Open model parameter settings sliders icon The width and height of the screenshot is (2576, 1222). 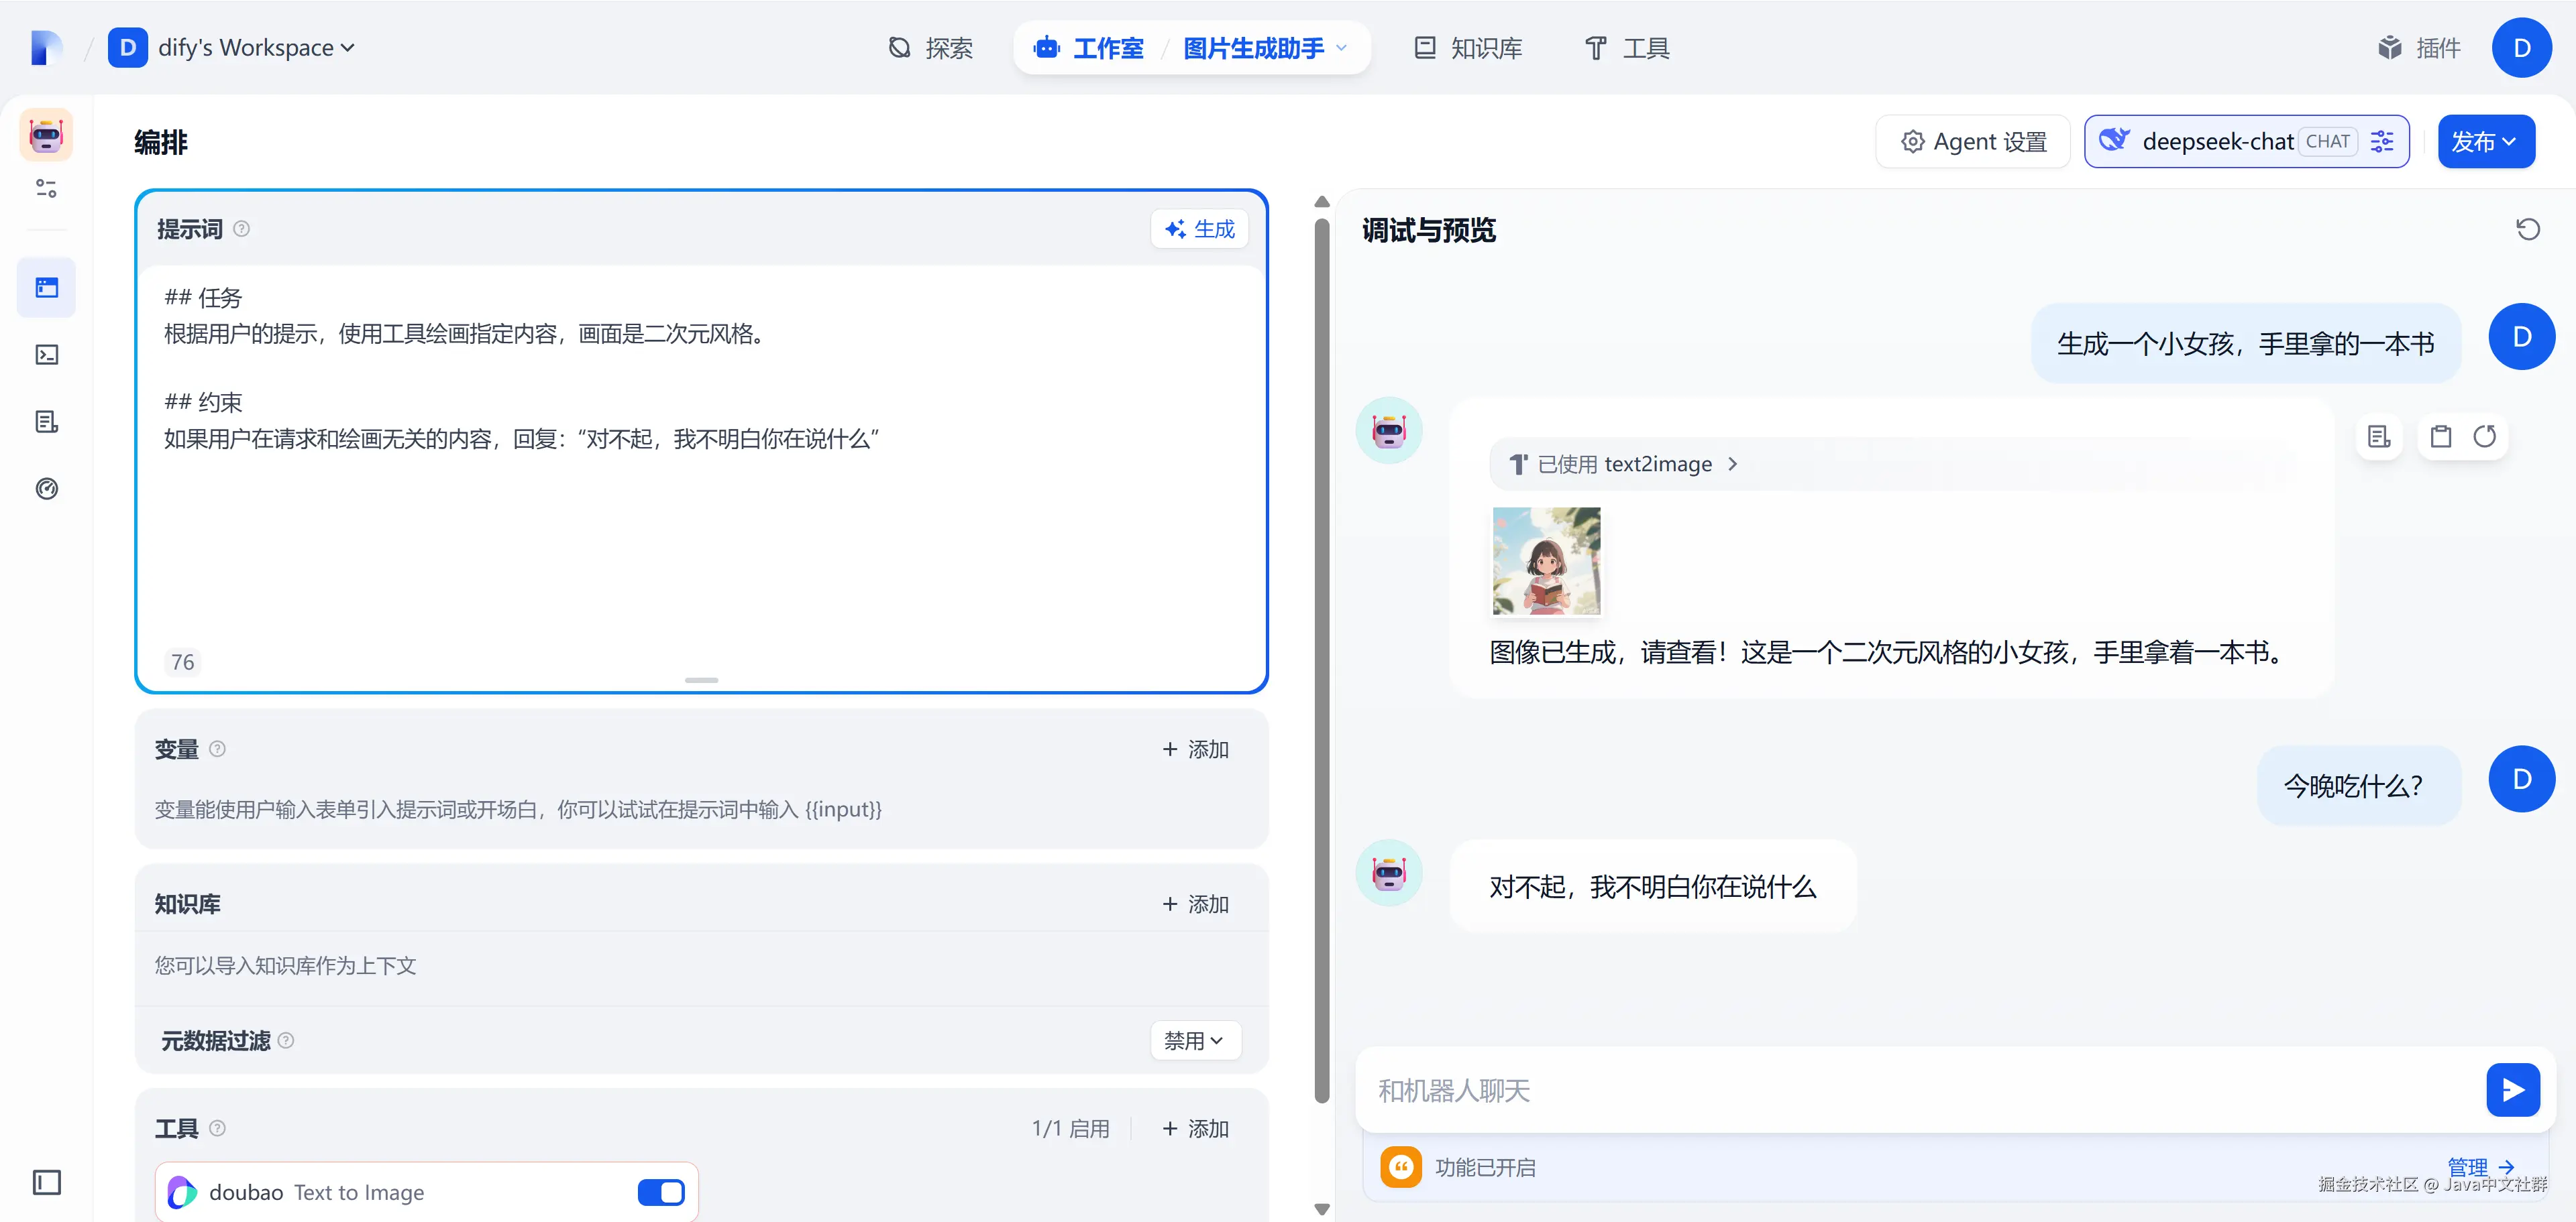2382,142
